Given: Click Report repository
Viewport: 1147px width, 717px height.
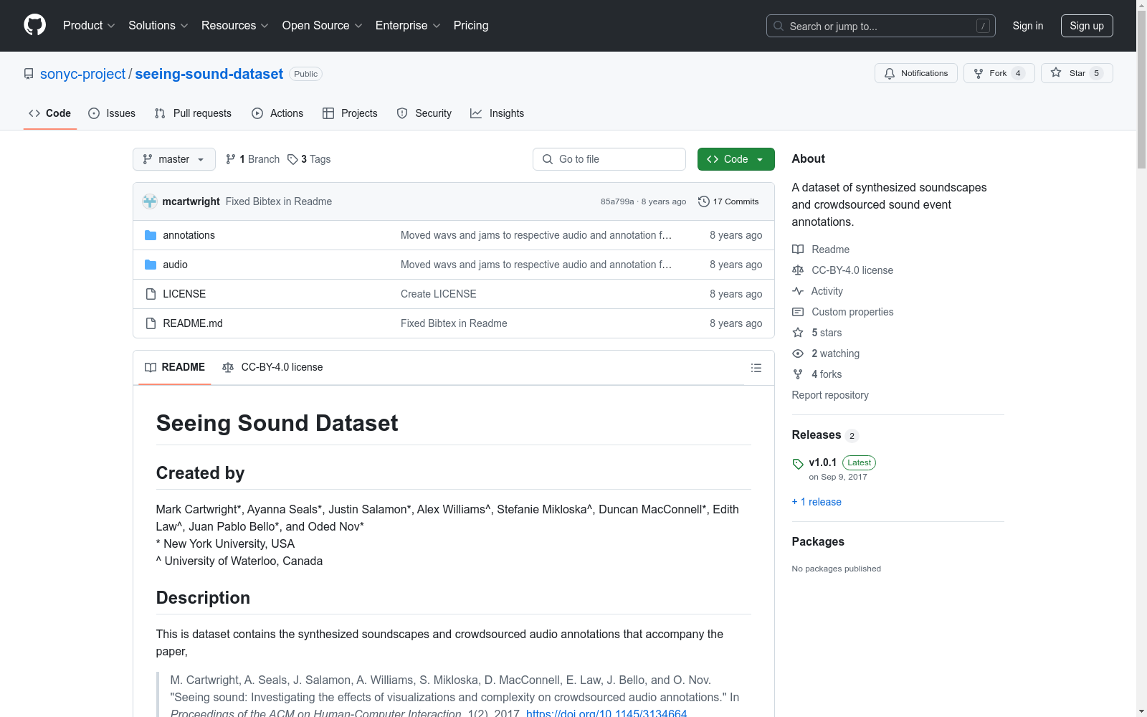Looking at the screenshot, I should (830, 395).
